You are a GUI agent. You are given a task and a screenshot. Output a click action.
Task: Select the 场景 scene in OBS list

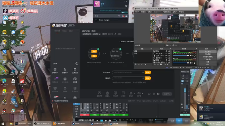coord(143,51)
